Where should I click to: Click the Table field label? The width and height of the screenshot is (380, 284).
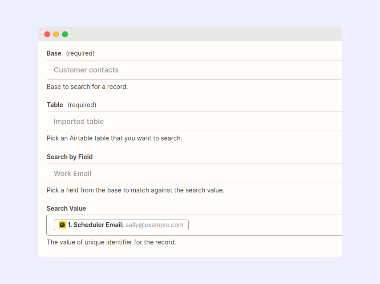pos(55,105)
